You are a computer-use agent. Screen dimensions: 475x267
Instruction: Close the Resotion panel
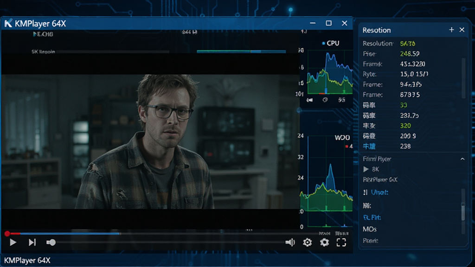pyautogui.click(x=462, y=30)
